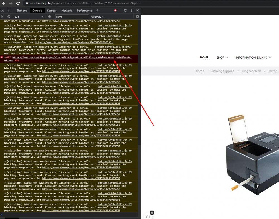Click the clear console icon

(9, 16)
